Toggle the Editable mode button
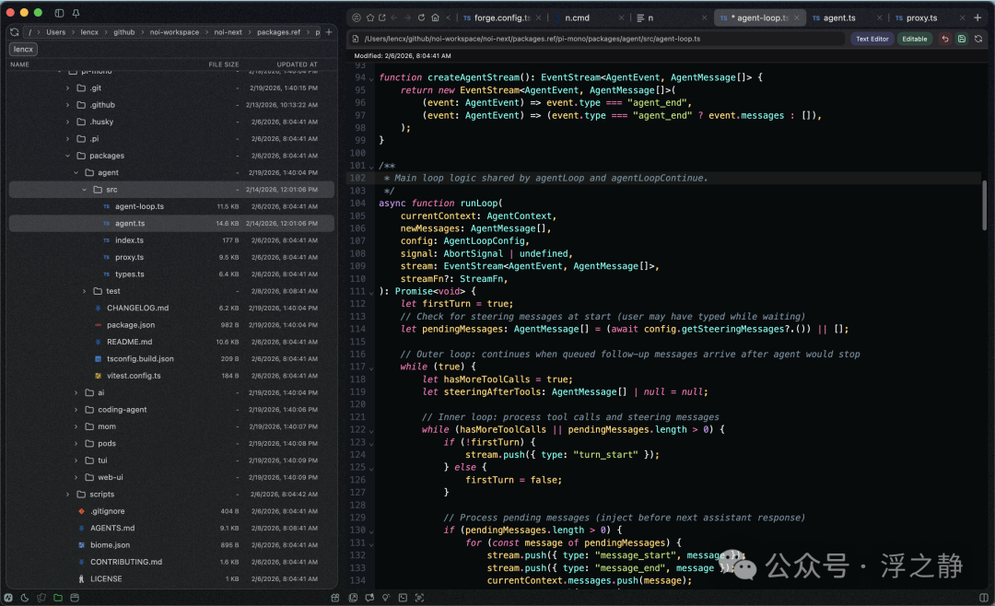This screenshot has height=606, width=995. click(x=915, y=39)
